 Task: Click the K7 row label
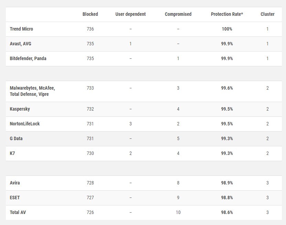(x=12, y=153)
